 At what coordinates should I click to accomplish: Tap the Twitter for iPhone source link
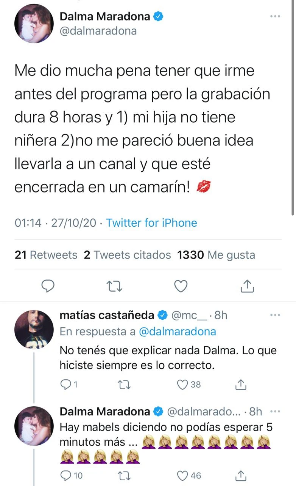(151, 222)
